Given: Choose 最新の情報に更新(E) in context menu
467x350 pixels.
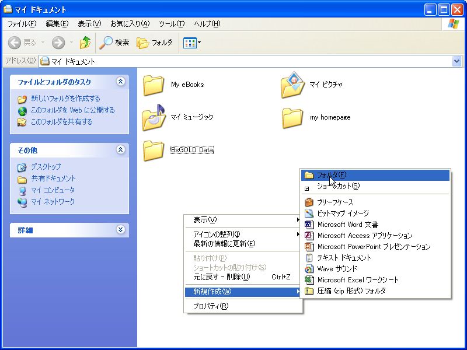Looking at the screenshot, I should pos(242,244).
